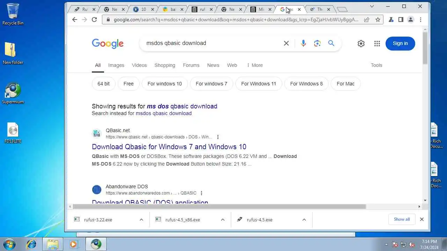Expand options for rufus-4.5.exe download
This screenshot has height=251, width=447.
(x=304, y=220)
